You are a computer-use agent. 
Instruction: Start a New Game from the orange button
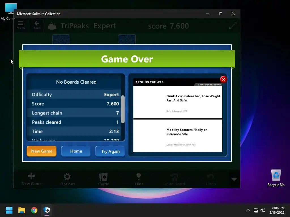coord(42,151)
